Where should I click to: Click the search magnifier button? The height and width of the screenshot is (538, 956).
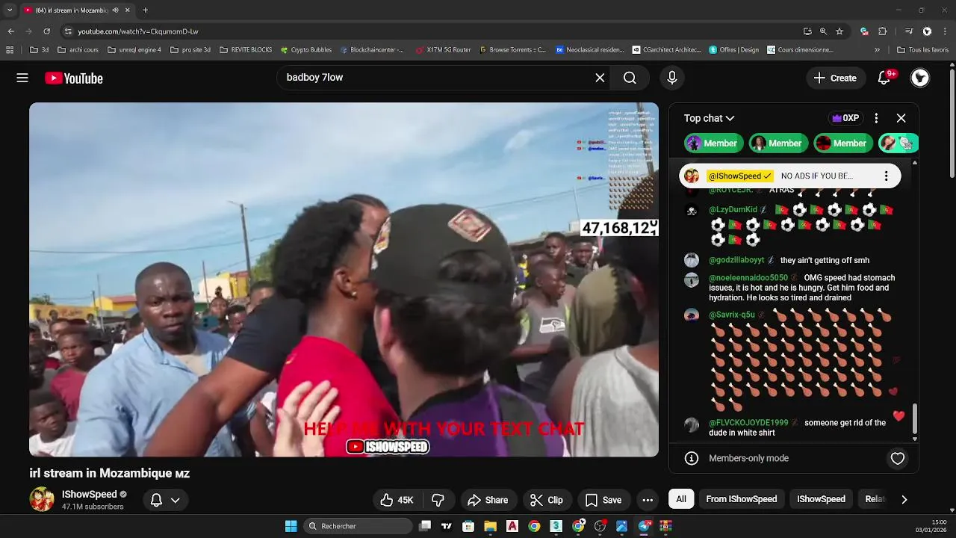point(630,78)
